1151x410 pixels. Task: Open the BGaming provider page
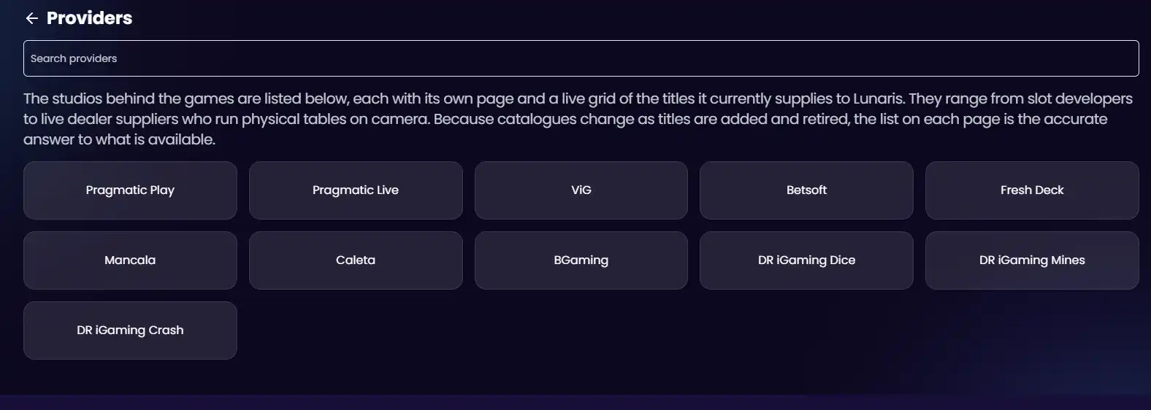tap(581, 260)
